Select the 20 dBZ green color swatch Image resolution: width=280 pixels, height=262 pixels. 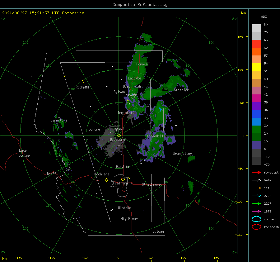click(x=256, y=129)
